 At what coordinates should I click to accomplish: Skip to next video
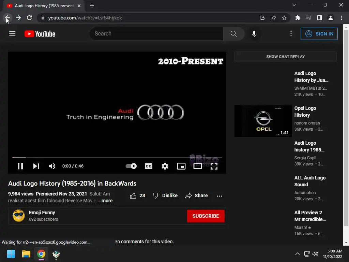point(36,166)
